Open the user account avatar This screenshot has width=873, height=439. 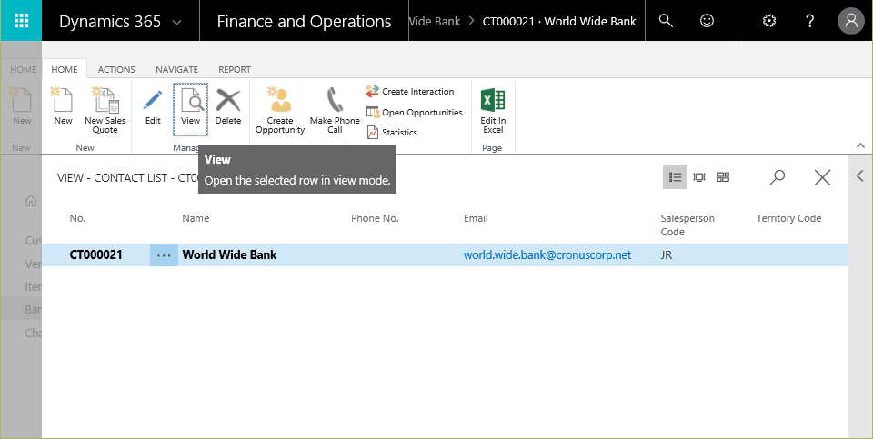click(x=851, y=21)
